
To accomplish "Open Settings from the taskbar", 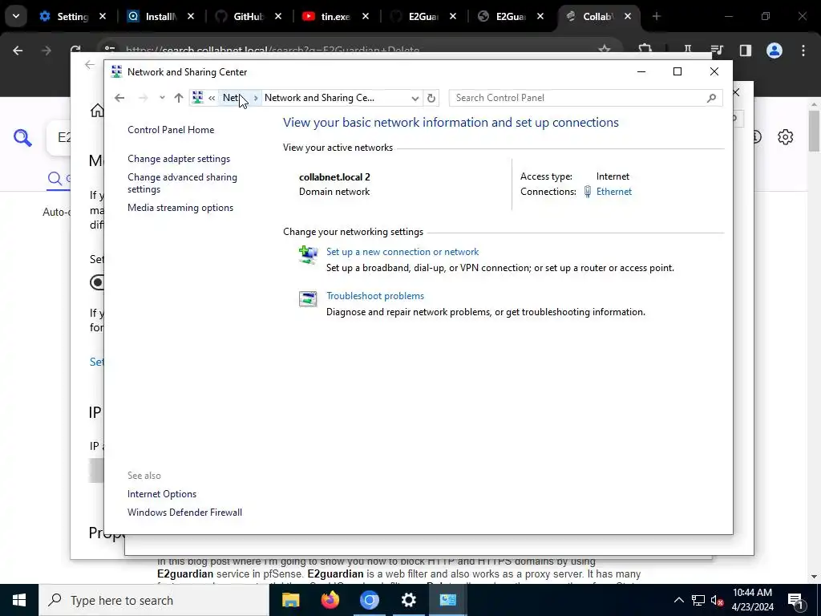I will pyautogui.click(x=408, y=600).
